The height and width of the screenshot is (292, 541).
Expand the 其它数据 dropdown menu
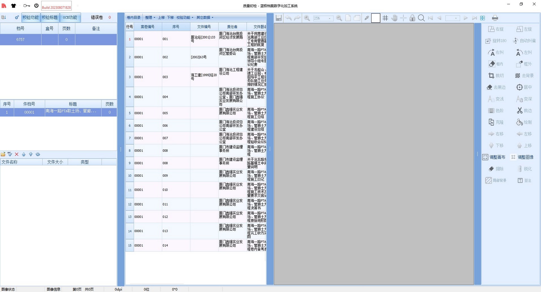205,18
